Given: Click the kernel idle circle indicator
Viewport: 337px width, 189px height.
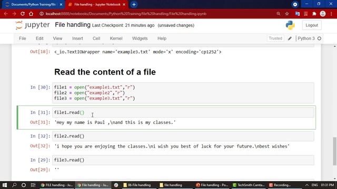Looking at the screenshot, I should [x=319, y=38].
